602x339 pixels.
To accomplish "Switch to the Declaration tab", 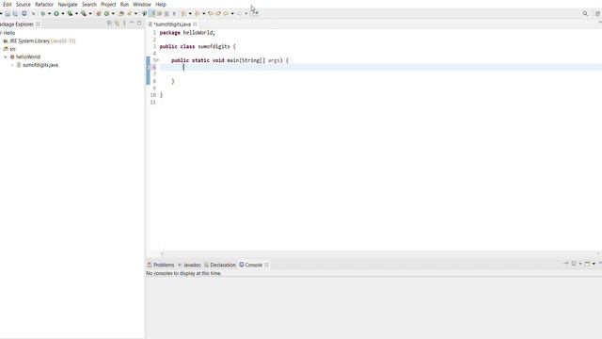I will point(219,265).
